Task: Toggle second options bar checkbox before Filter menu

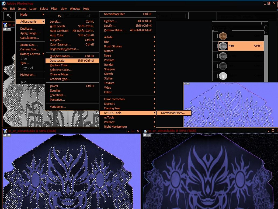Action: 88,16
